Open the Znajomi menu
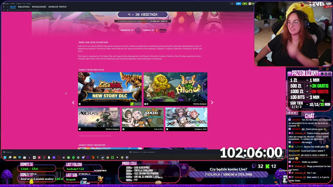The height and width of the screenshot is (187, 333). (19, 4)
